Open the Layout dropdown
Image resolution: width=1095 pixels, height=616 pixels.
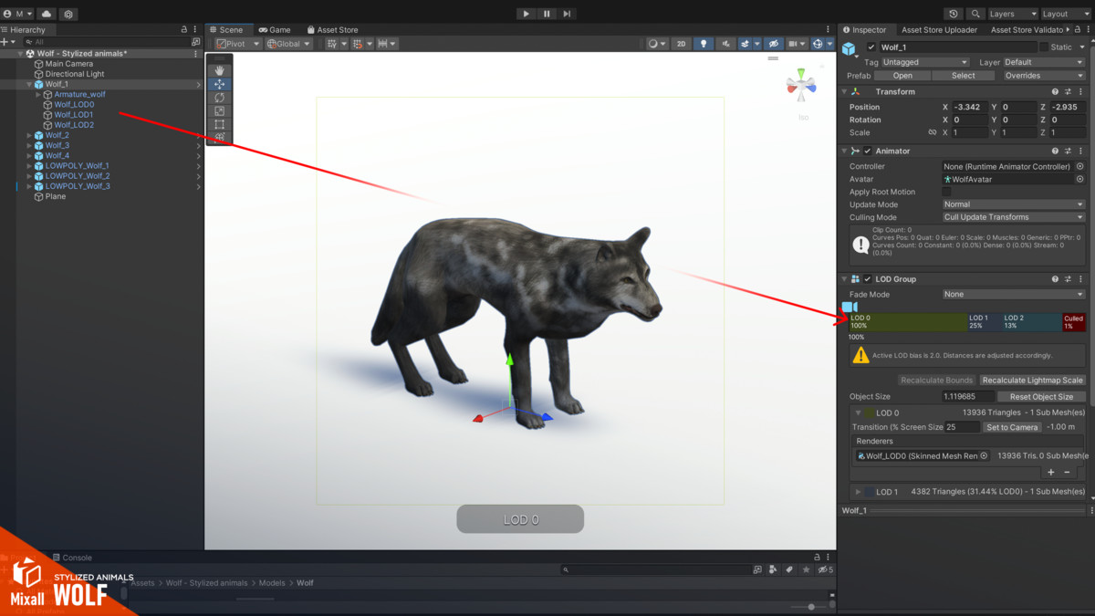(1066, 14)
